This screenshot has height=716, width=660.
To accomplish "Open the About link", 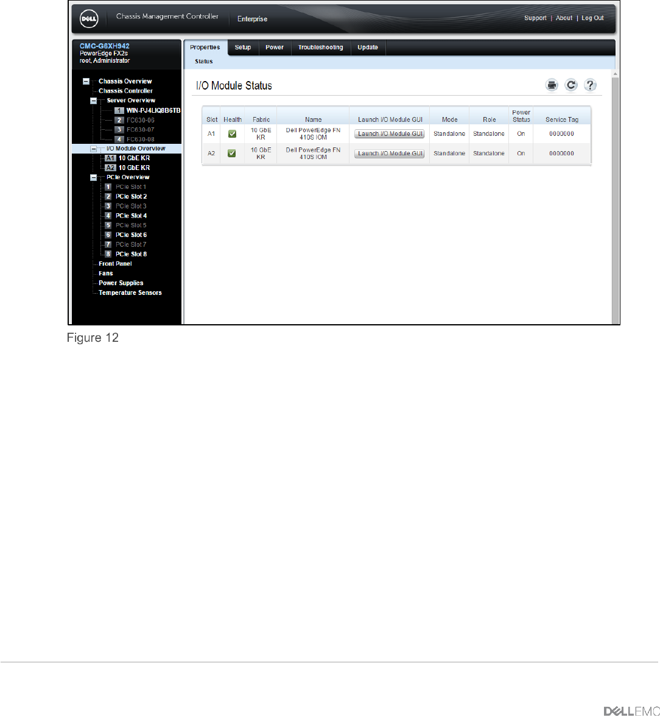I will tap(564, 18).
